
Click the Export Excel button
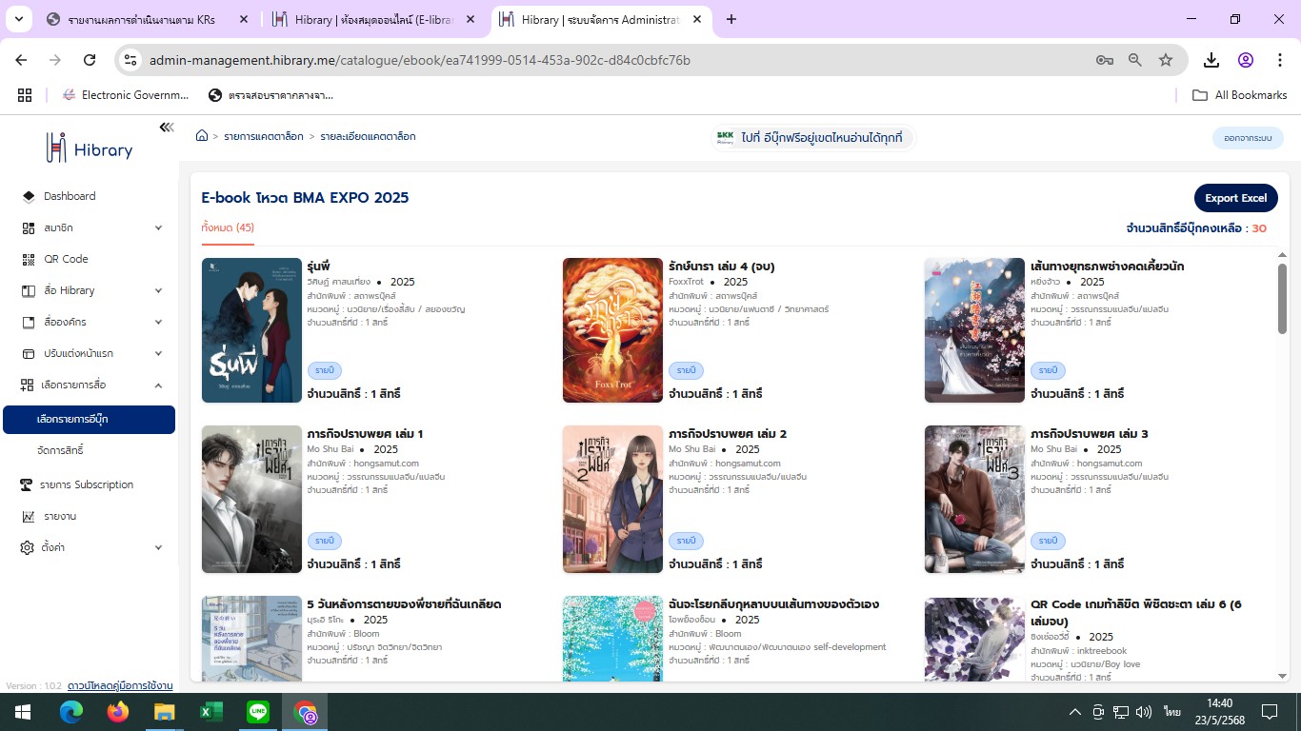tap(1235, 198)
